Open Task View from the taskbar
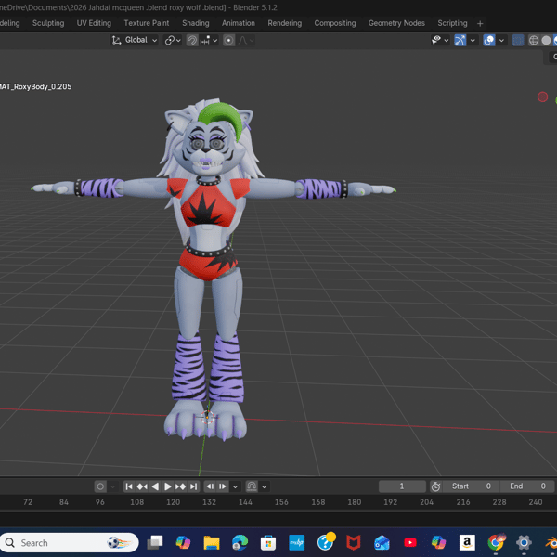 [x=155, y=542]
